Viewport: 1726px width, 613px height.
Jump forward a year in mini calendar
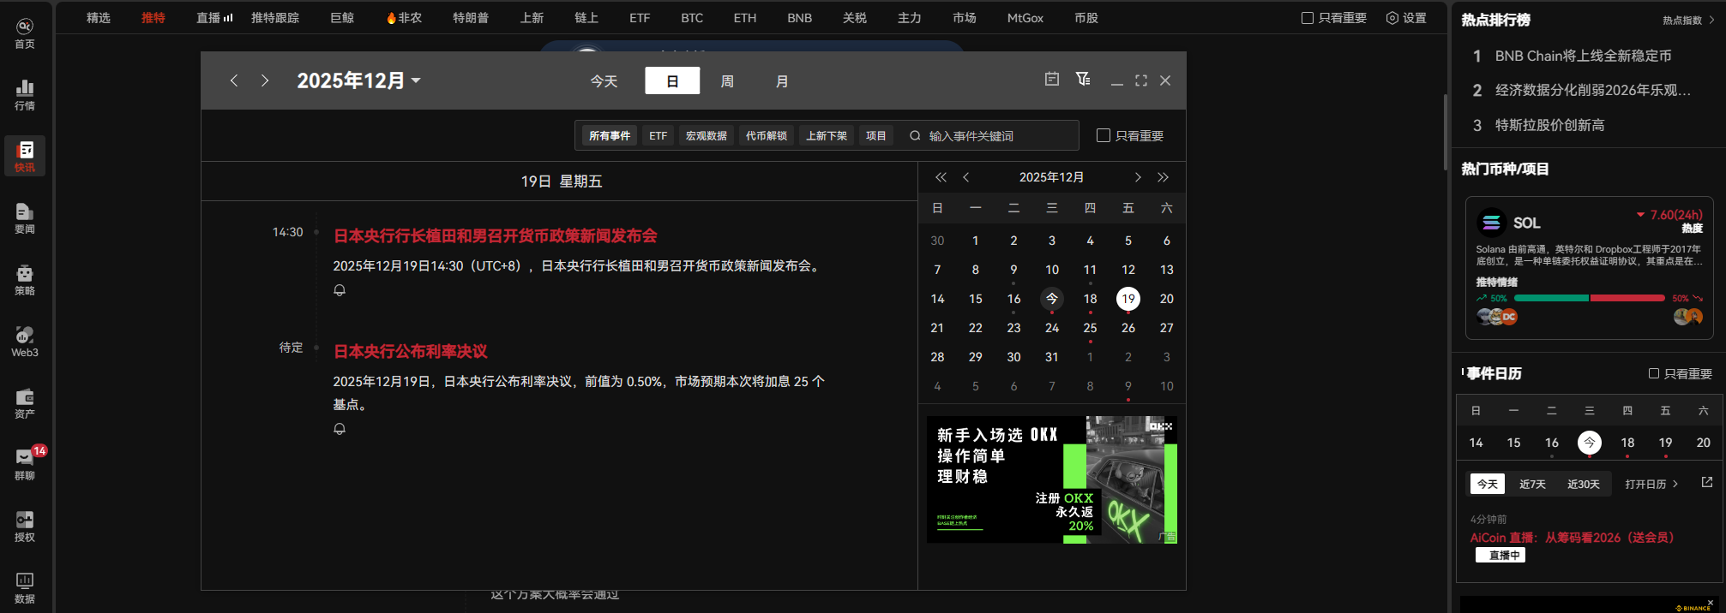coord(1163,177)
